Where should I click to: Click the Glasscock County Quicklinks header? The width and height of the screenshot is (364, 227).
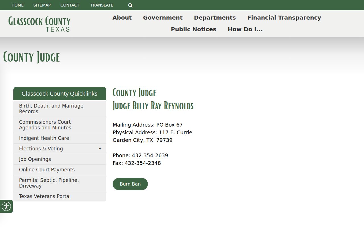point(60,94)
